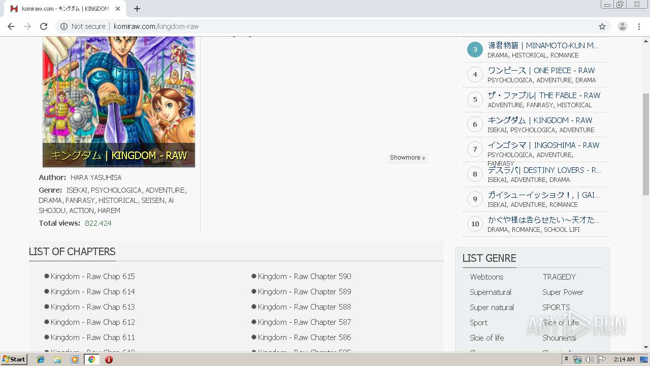Reload the komiraw page
Viewport: 650px width, 366px height.
44,26
